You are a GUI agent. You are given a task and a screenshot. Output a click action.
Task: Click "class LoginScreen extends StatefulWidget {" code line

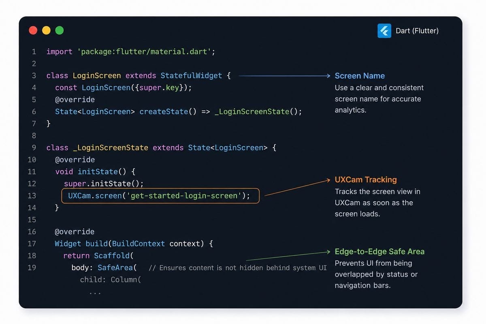[x=139, y=76]
